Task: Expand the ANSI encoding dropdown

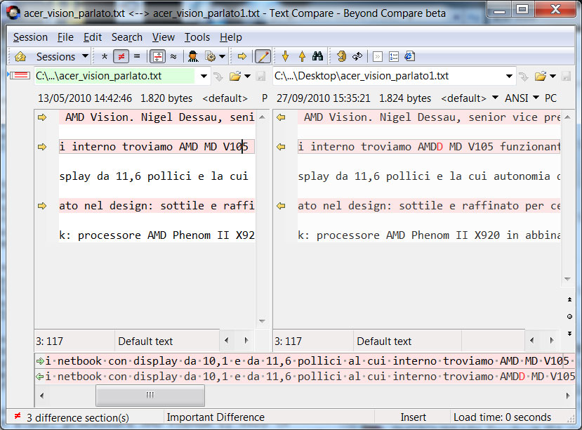Action: click(x=522, y=98)
